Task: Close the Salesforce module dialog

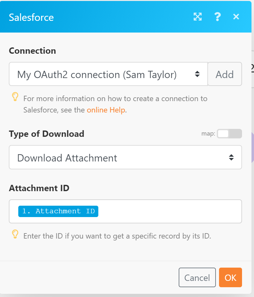Action: [x=236, y=17]
